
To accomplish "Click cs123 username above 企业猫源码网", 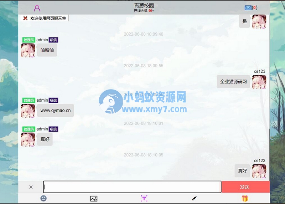I will 260,71.
